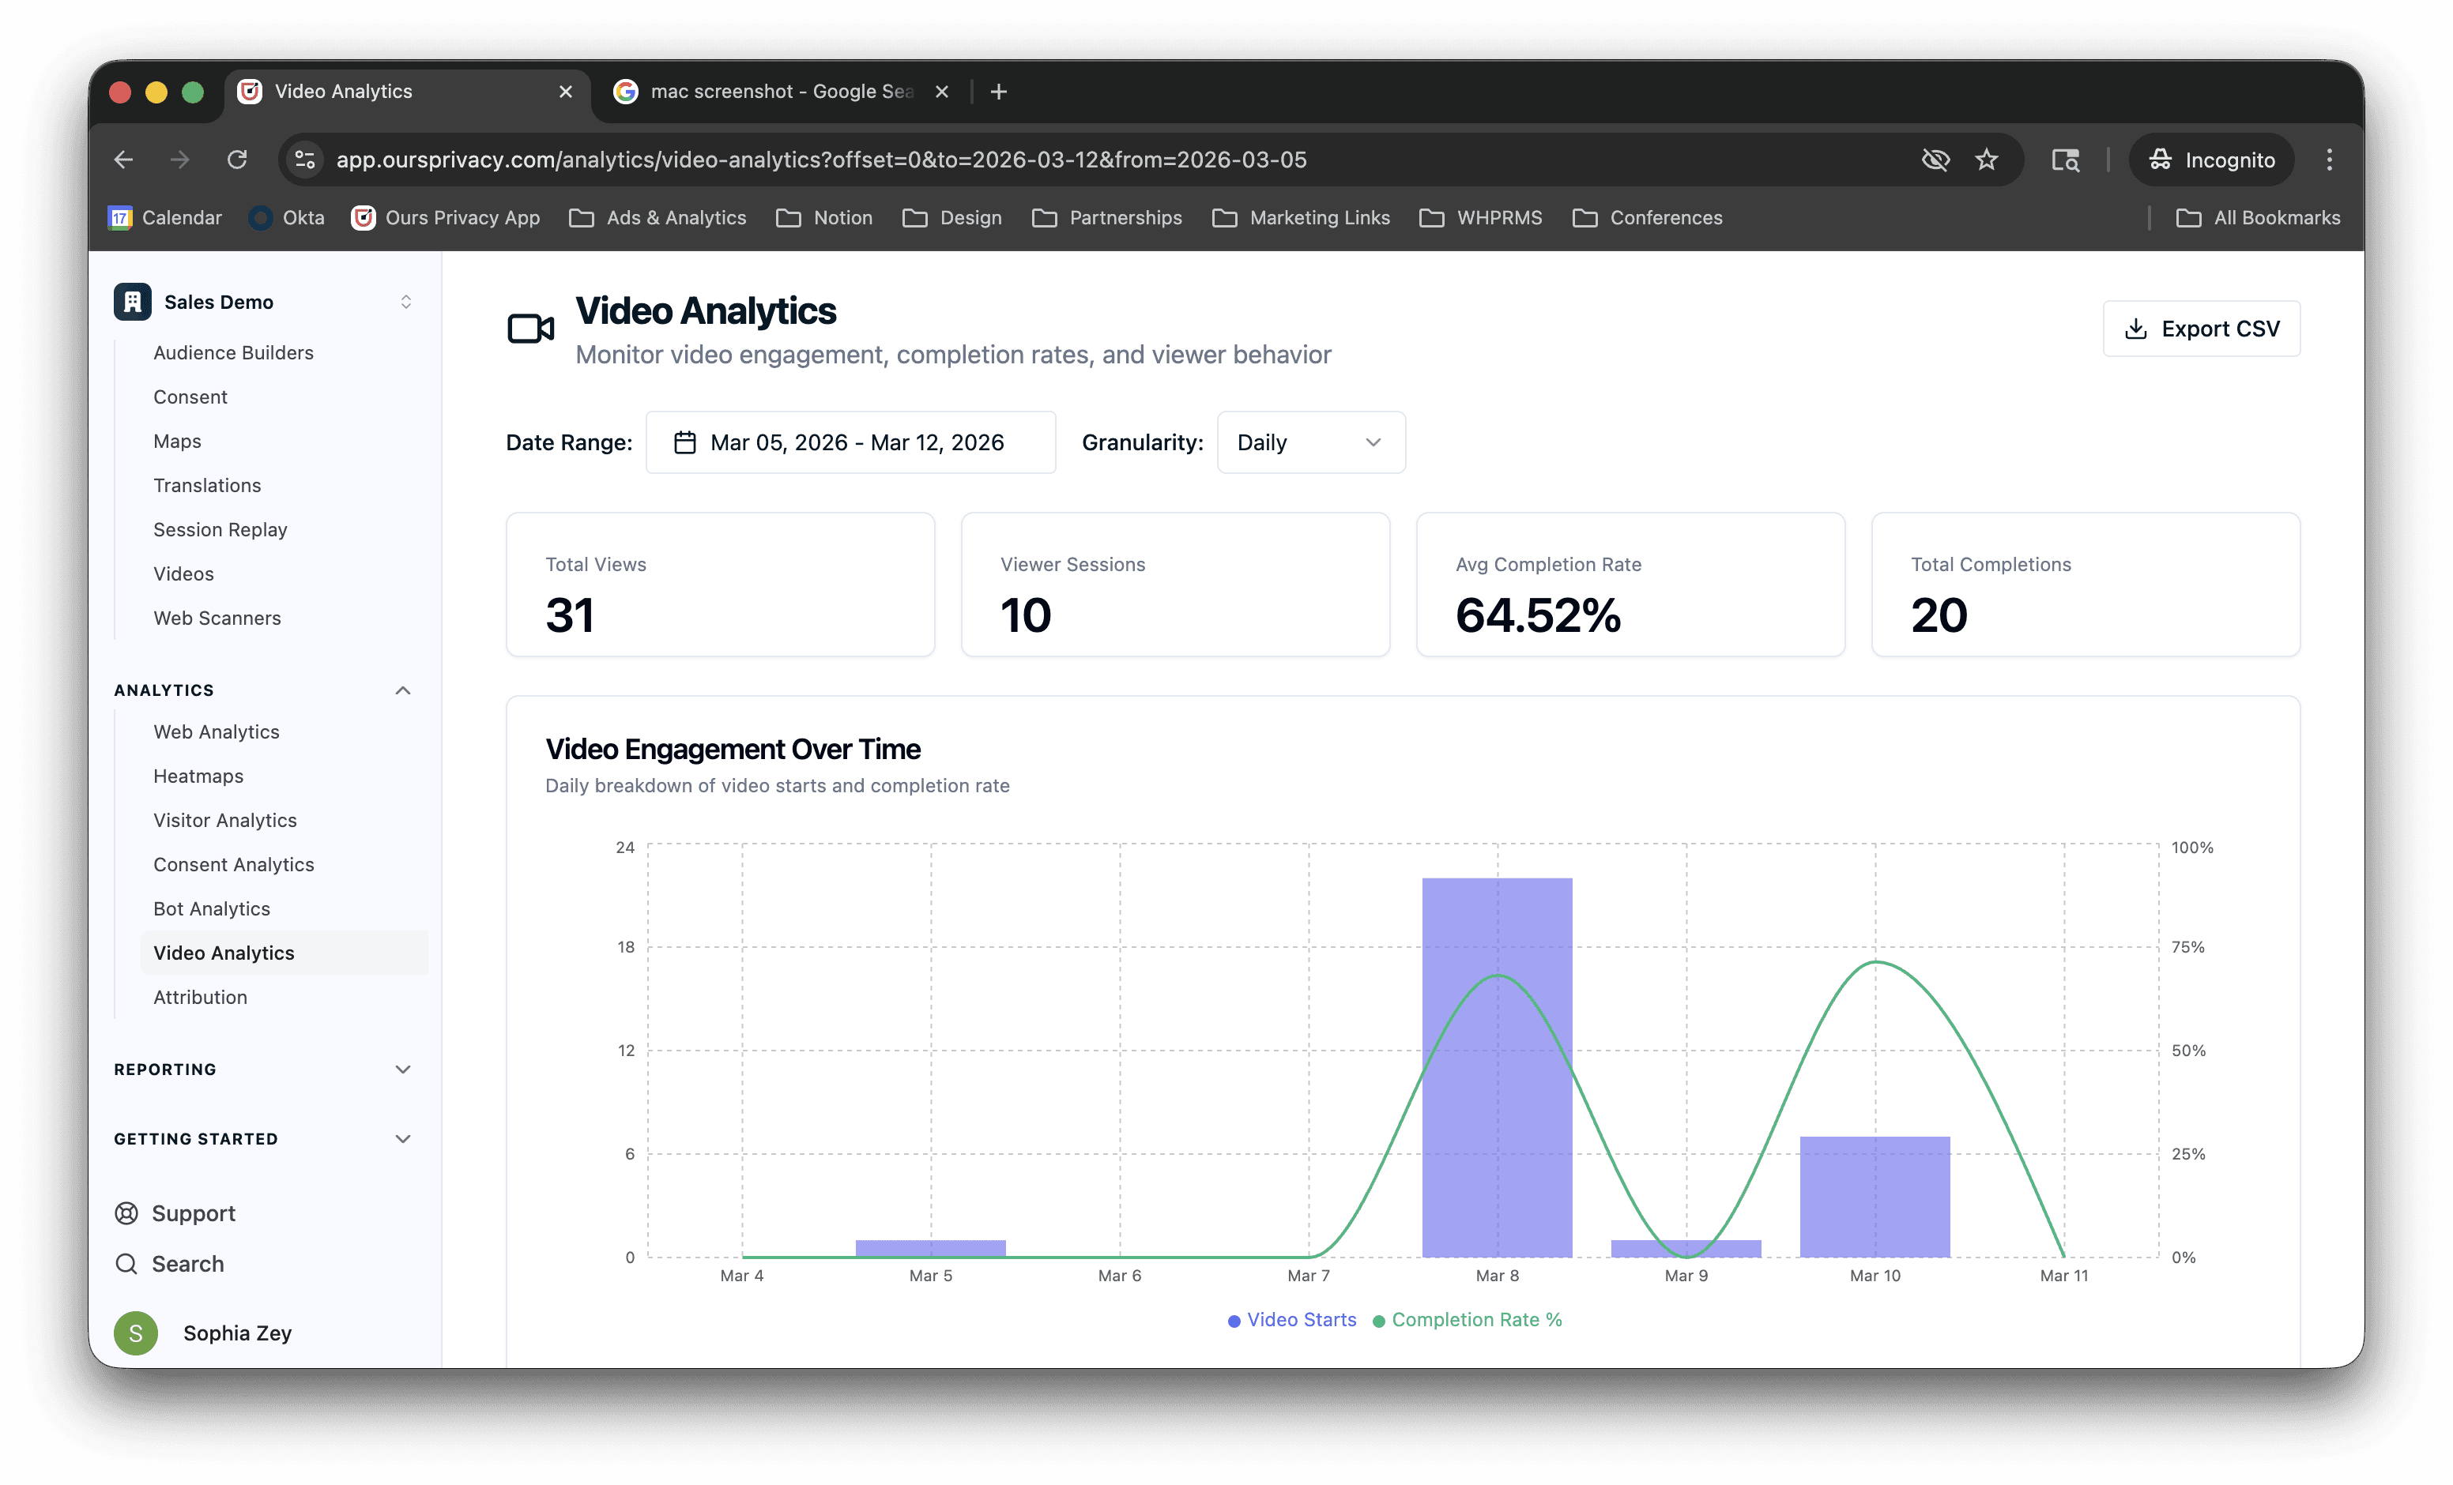
Task: Click the Search magnifier icon in sidebar
Action: click(x=126, y=1264)
